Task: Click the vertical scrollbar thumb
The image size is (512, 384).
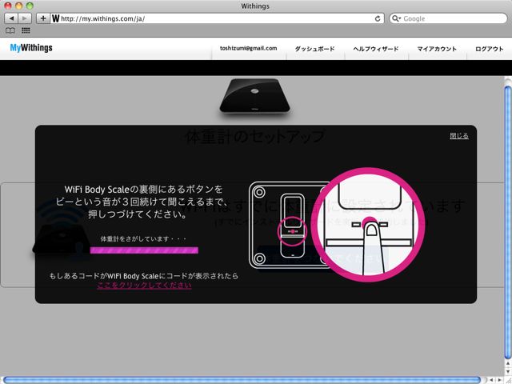Action: pyautogui.click(x=507, y=222)
